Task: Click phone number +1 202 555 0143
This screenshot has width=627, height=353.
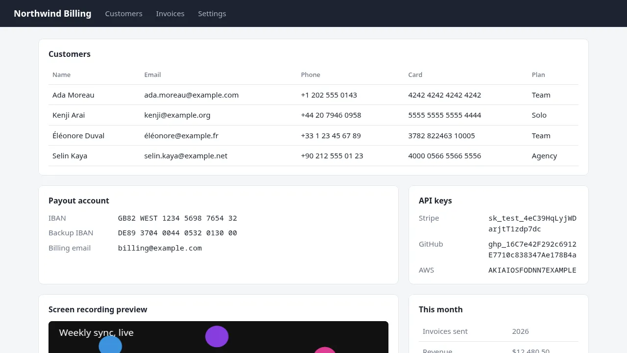Action: coord(329,95)
